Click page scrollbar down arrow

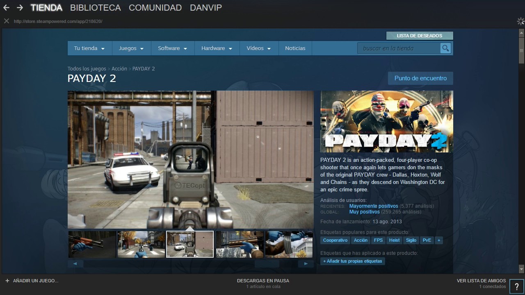(x=521, y=269)
